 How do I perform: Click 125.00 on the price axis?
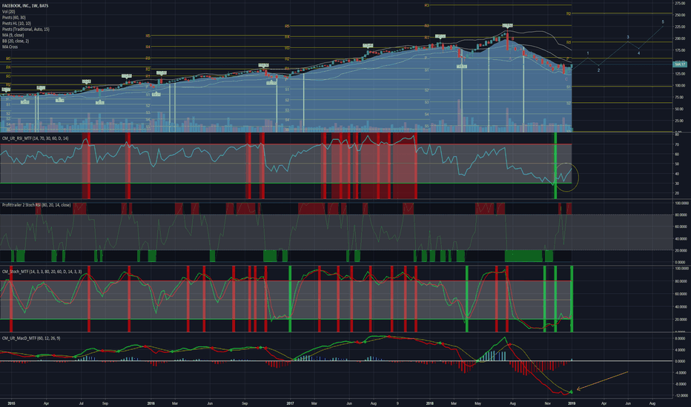click(680, 74)
